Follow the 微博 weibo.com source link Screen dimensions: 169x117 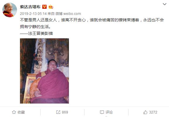(x=68, y=14)
